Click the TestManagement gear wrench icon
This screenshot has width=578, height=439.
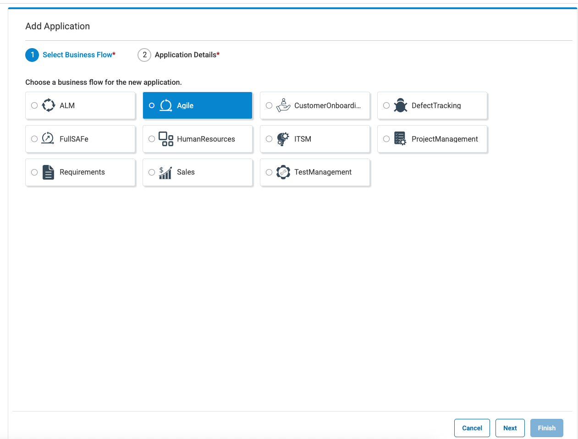(283, 172)
